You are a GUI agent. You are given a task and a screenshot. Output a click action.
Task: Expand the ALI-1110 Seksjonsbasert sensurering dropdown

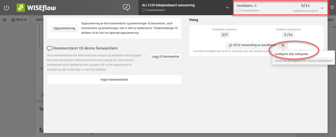228,8
